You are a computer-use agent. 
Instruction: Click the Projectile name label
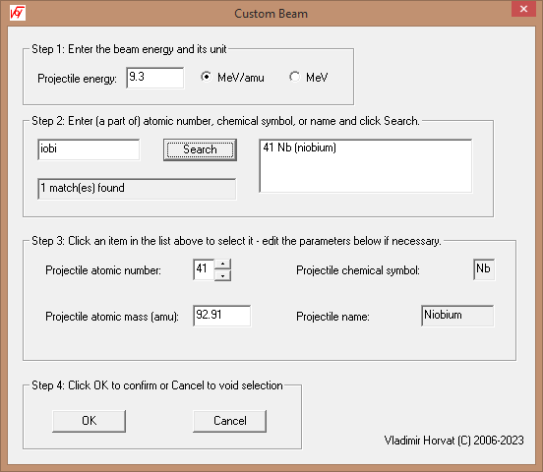pyautogui.click(x=332, y=317)
